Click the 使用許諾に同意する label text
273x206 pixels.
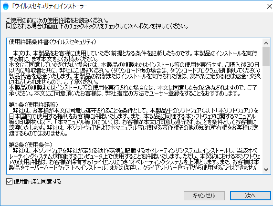[37, 182]
